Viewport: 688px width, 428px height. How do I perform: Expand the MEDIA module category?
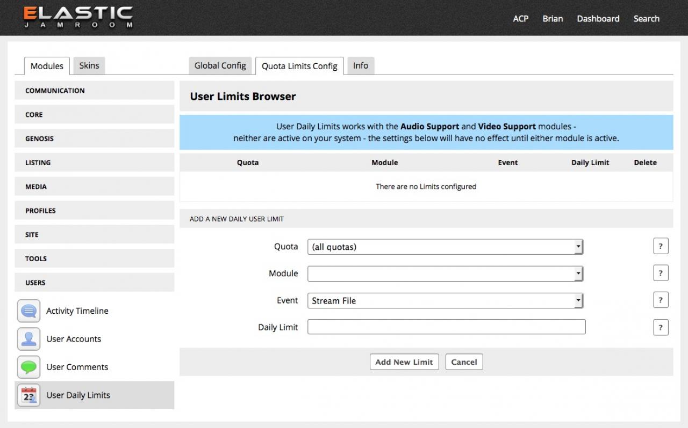pyautogui.click(x=95, y=187)
